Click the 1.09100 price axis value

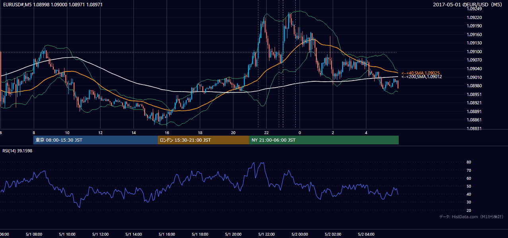pos(475,52)
